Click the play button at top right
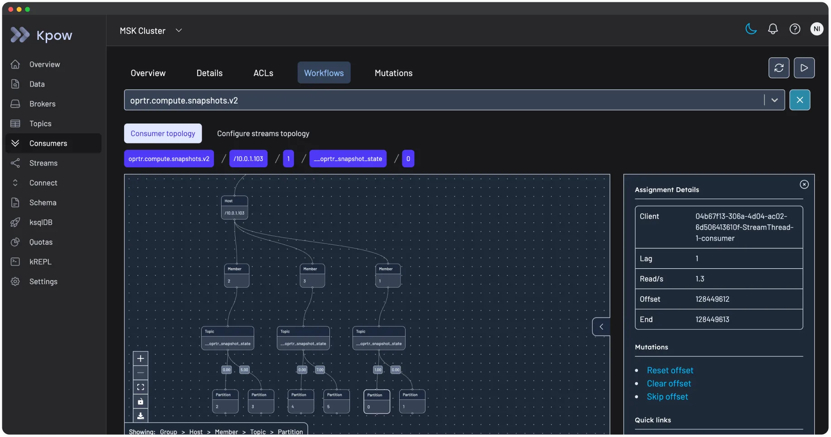The image size is (831, 437). click(x=804, y=68)
